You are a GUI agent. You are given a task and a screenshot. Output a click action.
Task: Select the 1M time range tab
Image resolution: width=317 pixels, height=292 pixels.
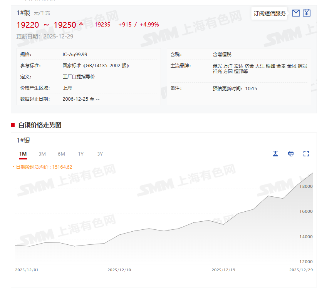click(23, 154)
